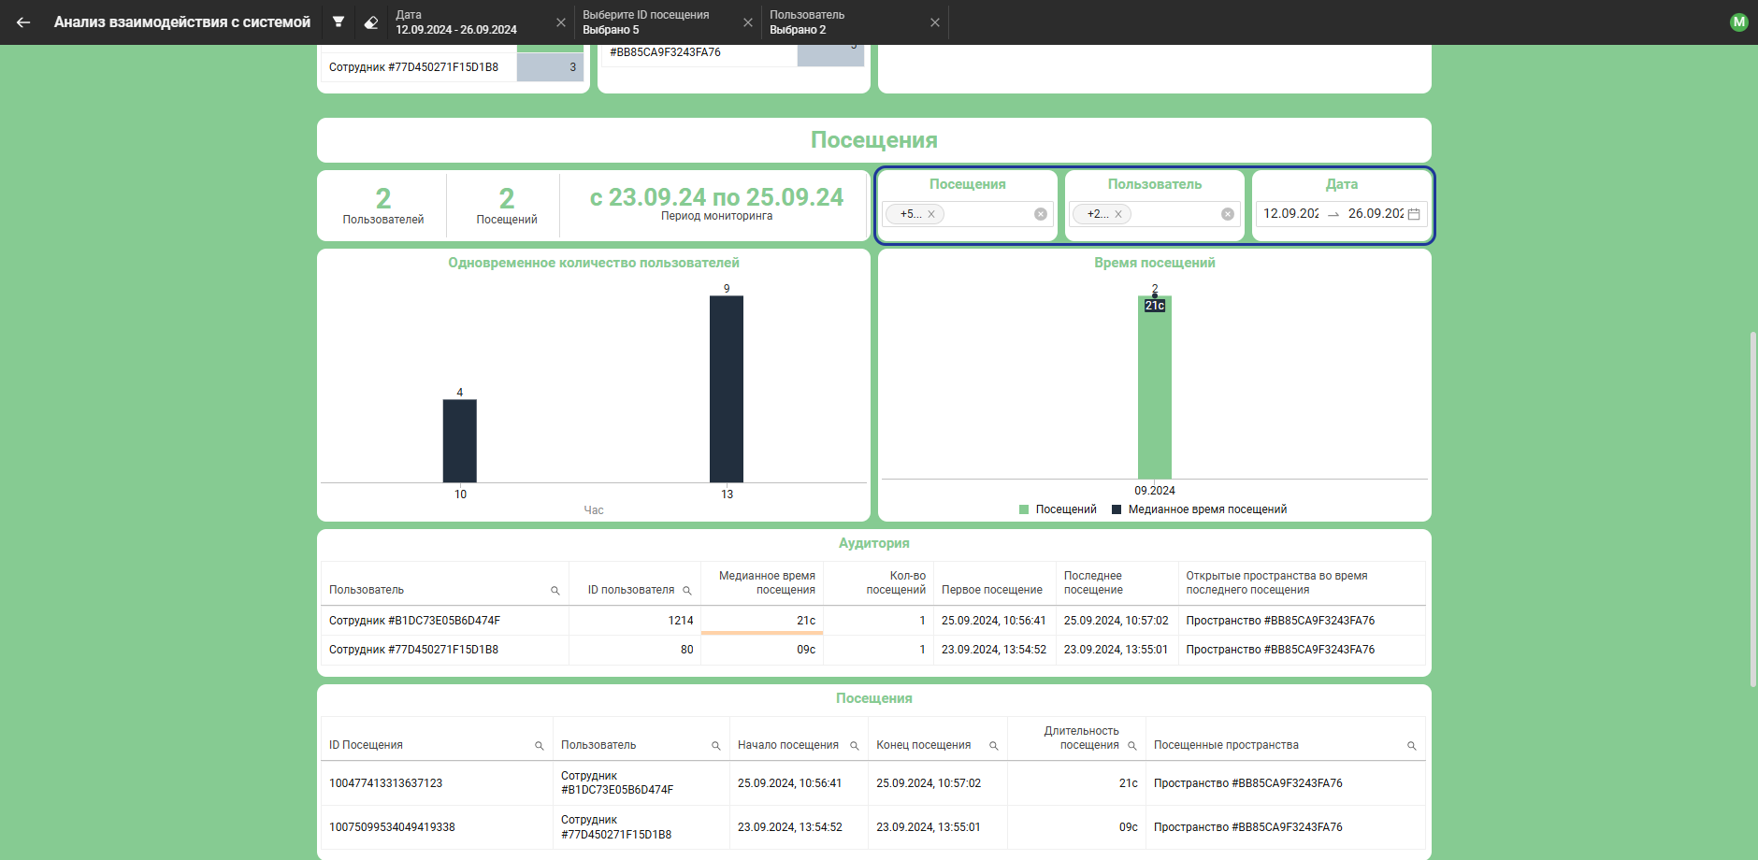
Task: Expand the Посещения multi-select field
Action: (x=968, y=214)
